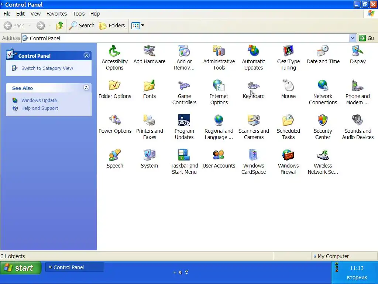Open the View menu
This screenshot has width=378, height=284.
click(x=35, y=14)
